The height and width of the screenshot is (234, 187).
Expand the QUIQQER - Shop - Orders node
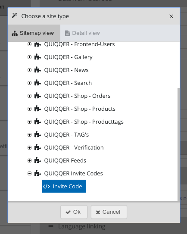pyautogui.click(x=30, y=96)
